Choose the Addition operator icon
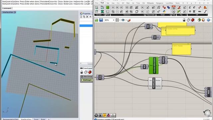213x120 pixels. [x=113, y=7]
